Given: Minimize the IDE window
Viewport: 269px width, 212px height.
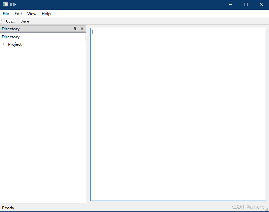Looking at the screenshot, I should coord(231,4).
